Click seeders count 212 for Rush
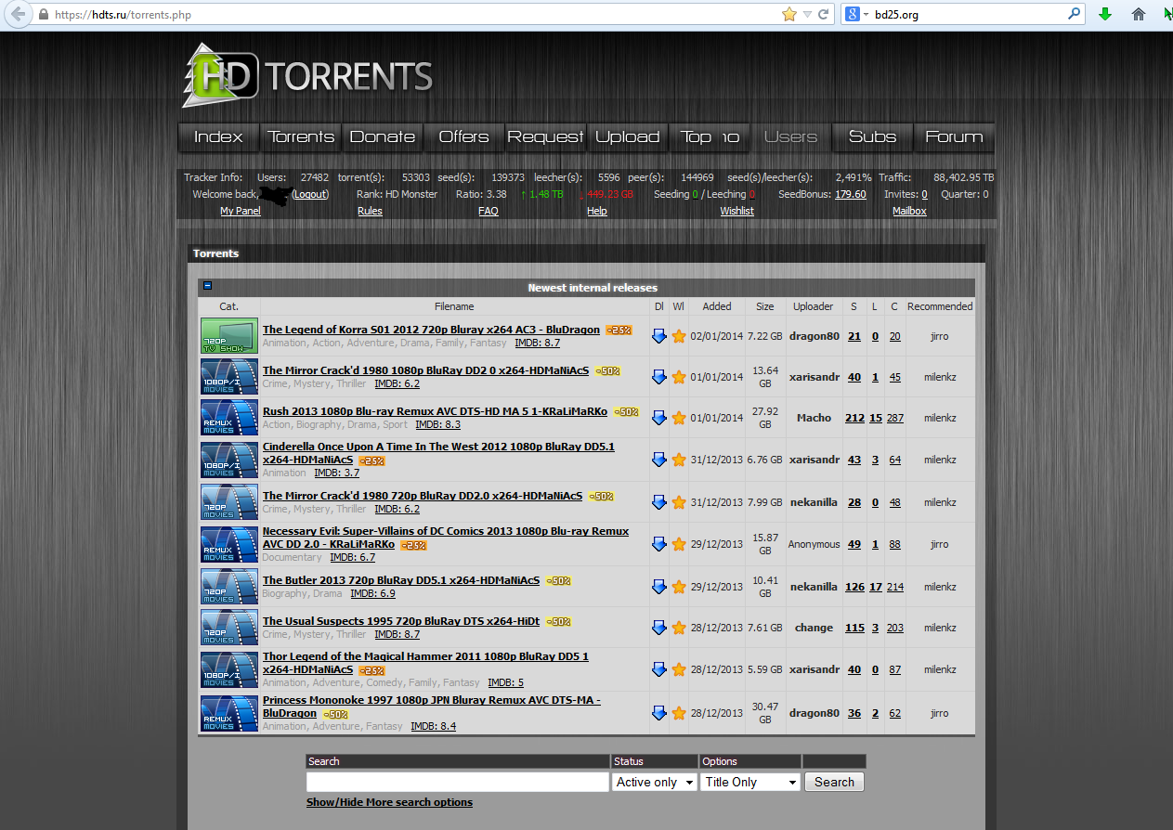1173x830 pixels. pyautogui.click(x=854, y=418)
